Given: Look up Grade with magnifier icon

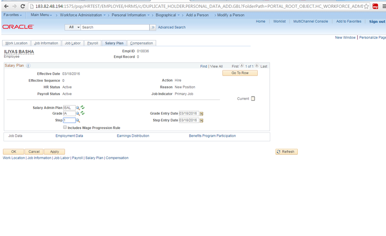Looking at the screenshot, I should point(78,113).
